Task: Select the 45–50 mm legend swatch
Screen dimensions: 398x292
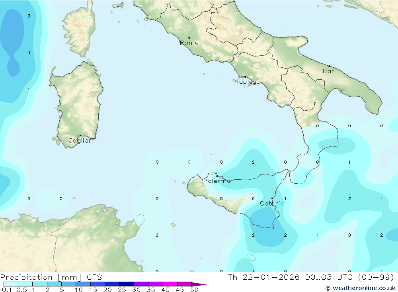Action: coord(184,284)
